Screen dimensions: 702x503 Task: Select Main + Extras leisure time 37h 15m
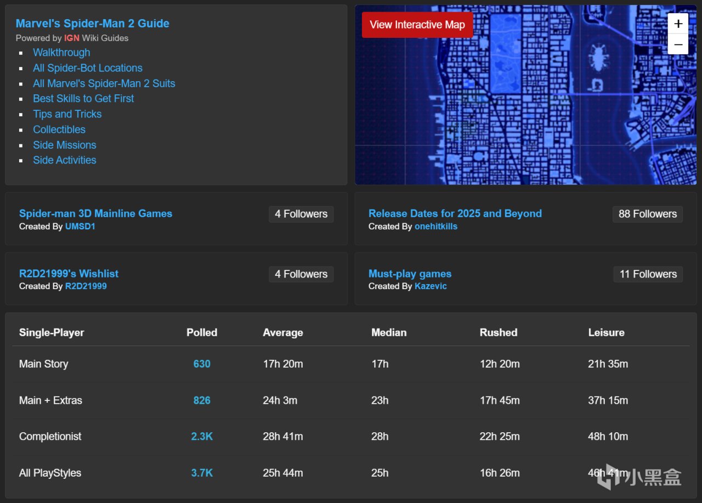tap(608, 400)
